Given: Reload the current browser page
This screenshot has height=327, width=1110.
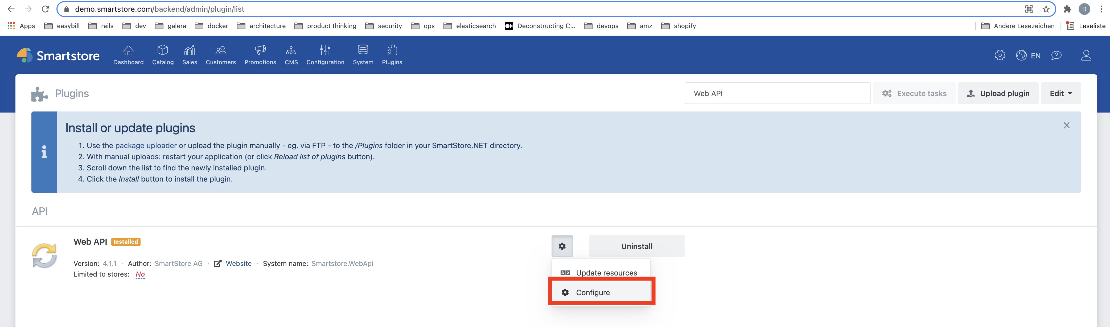Looking at the screenshot, I should coord(45,9).
